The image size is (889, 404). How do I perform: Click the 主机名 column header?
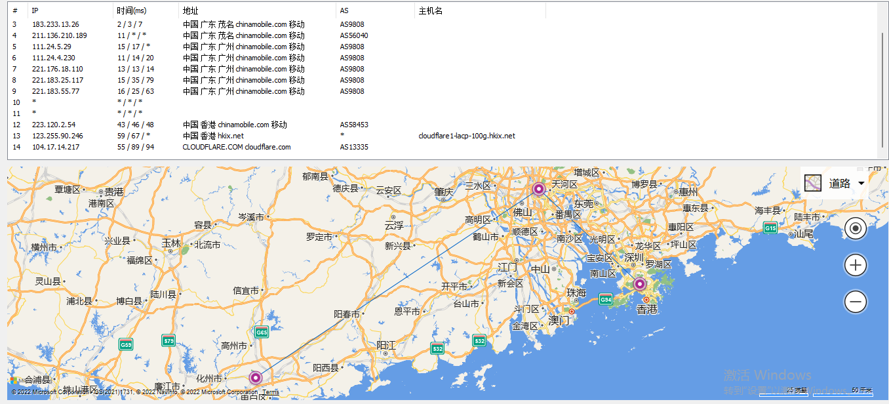[x=480, y=11]
